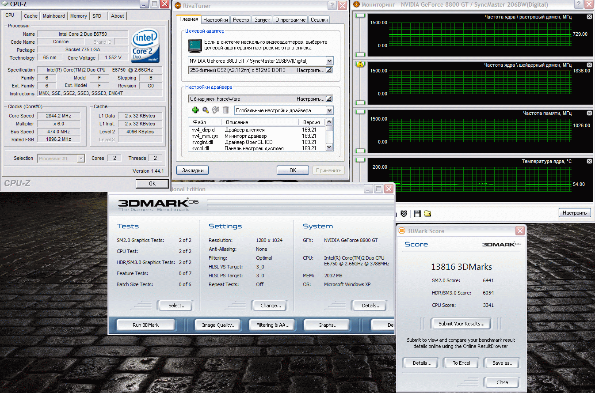The height and width of the screenshot is (393, 595).
Task: Click the yellow folder icon in the monitoring window
Action: (x=427, y=214)
